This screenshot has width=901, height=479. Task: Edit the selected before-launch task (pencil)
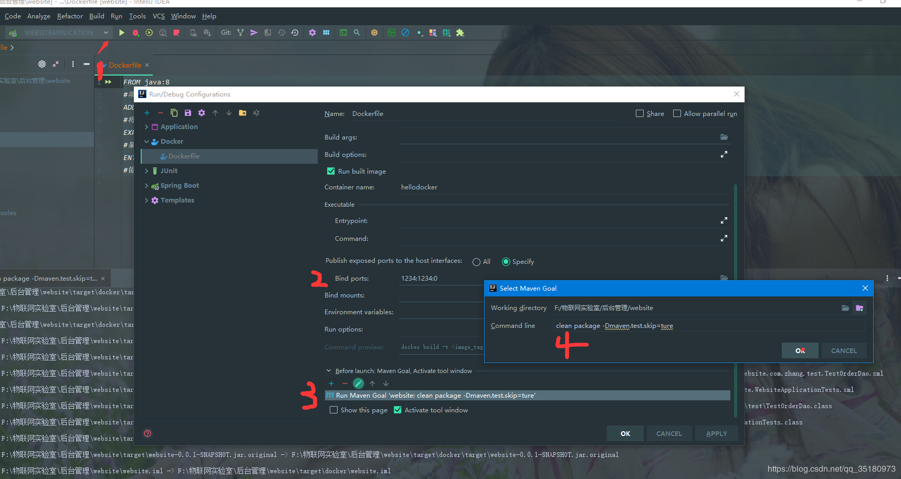[359, 384]
